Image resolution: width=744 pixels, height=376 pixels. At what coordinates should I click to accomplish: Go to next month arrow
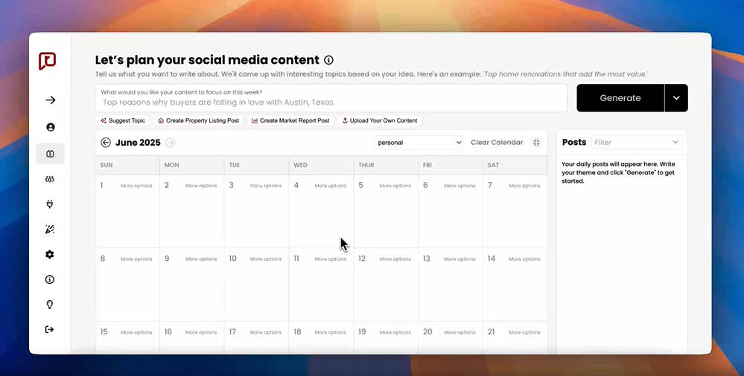pyautogui.click(x=171, y=143)
